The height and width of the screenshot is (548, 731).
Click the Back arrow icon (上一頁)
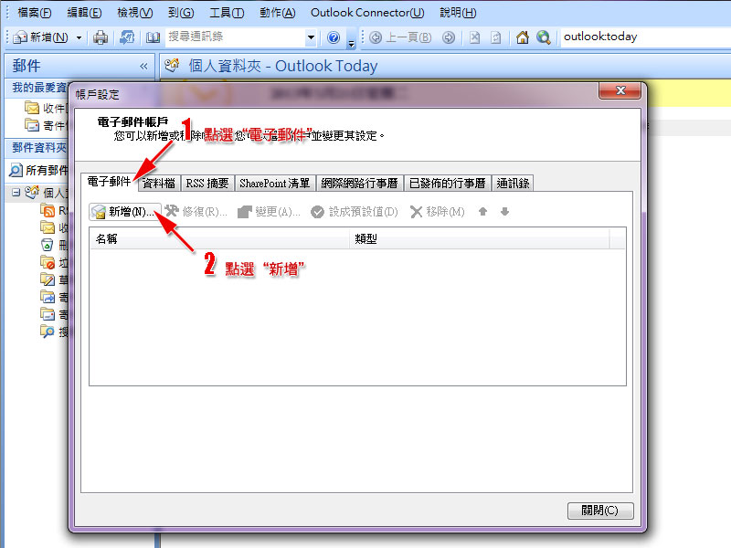[x=376, y=37]
